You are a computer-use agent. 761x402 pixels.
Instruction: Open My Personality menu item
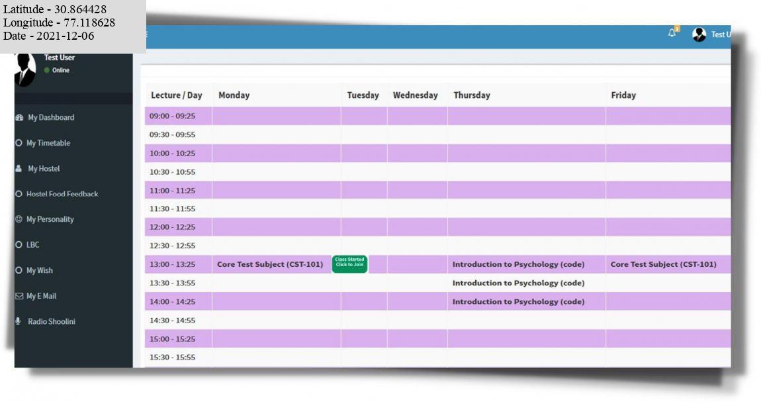(50, 219)
